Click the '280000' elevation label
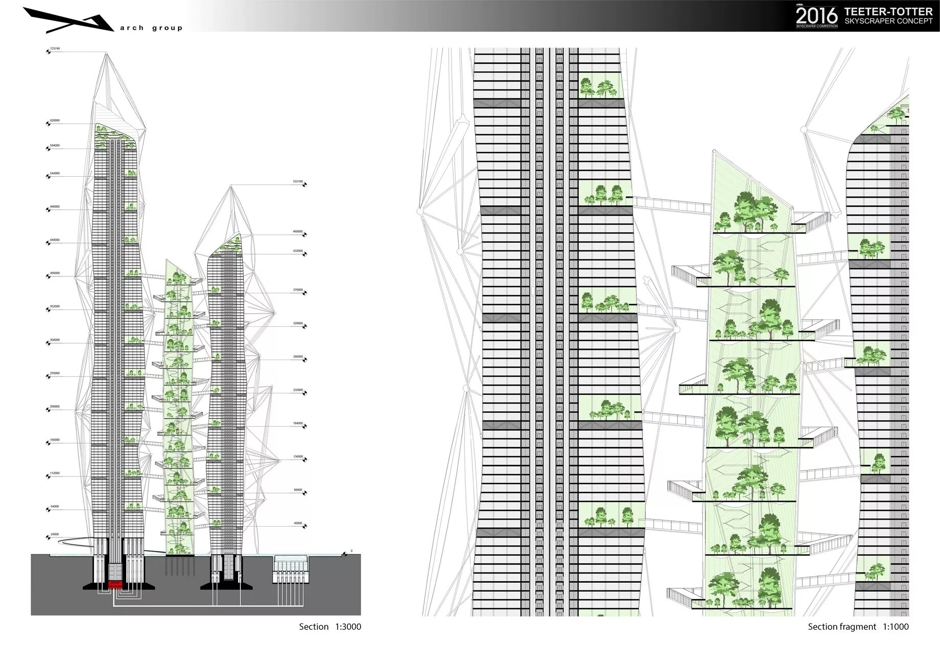 (x=298, y=357)
